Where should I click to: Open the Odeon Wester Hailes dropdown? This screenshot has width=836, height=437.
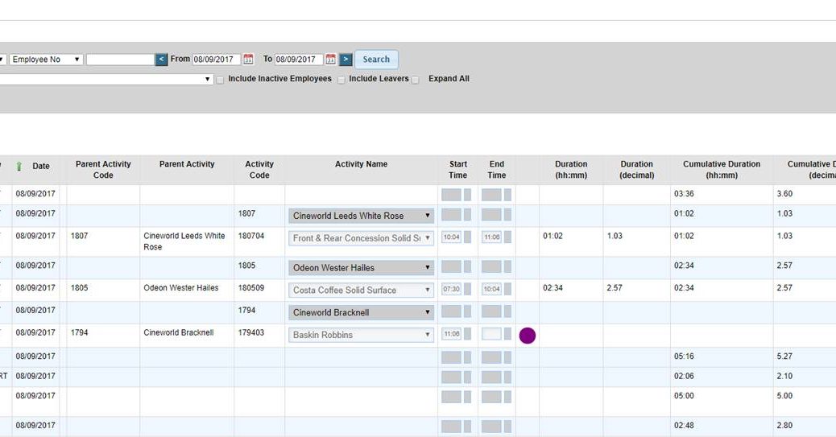(361, 267)
